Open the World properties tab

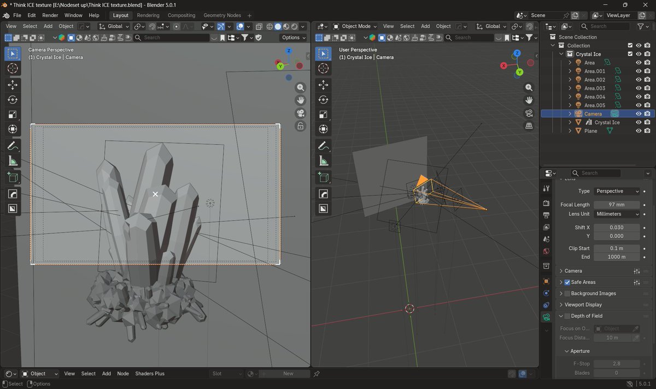[x=546, y=251]
